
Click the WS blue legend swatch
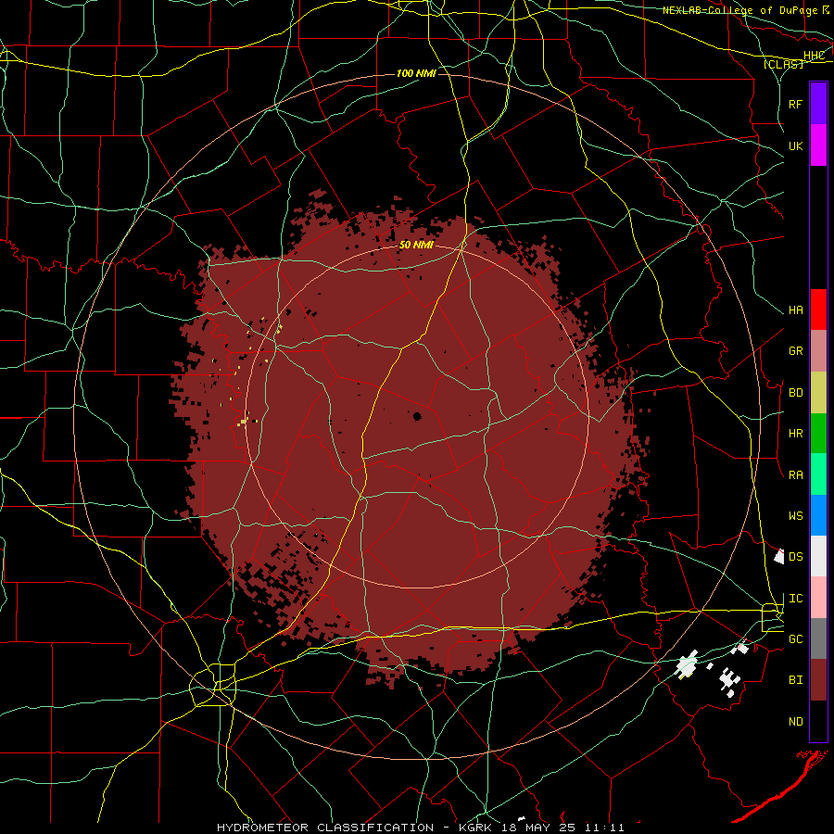[818, 515]
